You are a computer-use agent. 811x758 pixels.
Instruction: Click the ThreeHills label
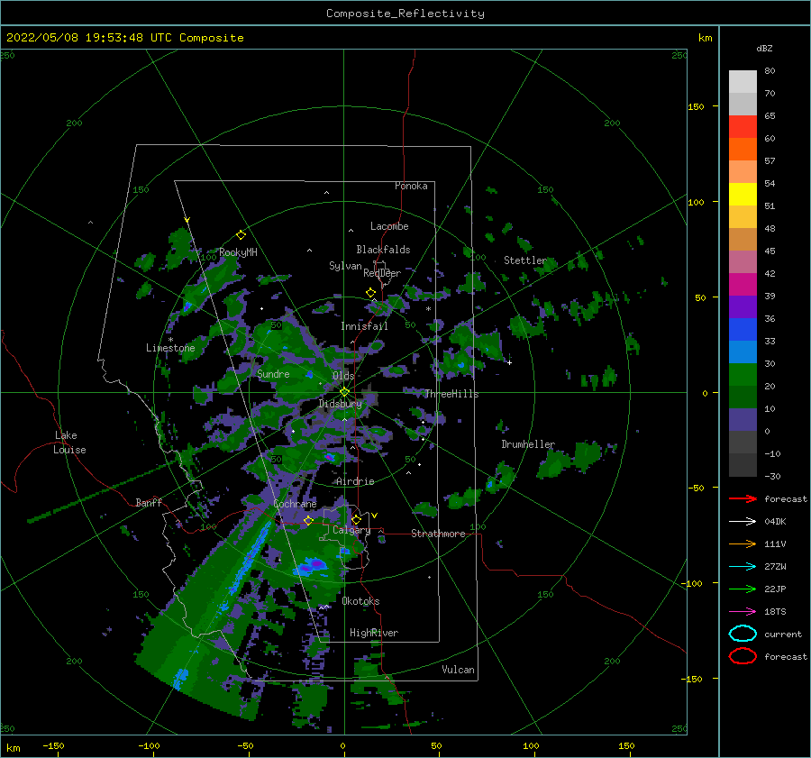(x=451, y=394)
